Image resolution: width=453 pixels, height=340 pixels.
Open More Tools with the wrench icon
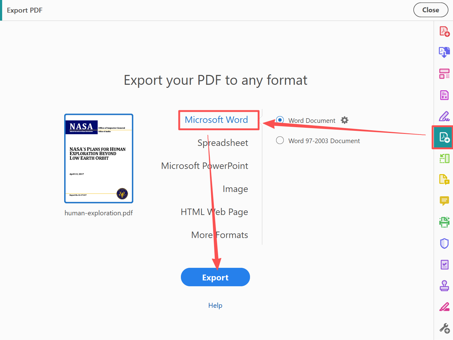coord(444,328)
